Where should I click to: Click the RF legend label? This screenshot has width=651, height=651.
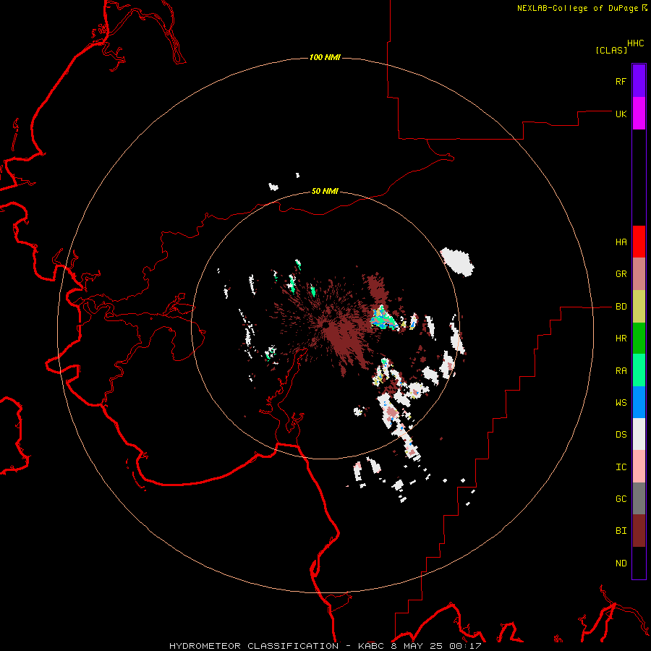[x=621, y=81]
